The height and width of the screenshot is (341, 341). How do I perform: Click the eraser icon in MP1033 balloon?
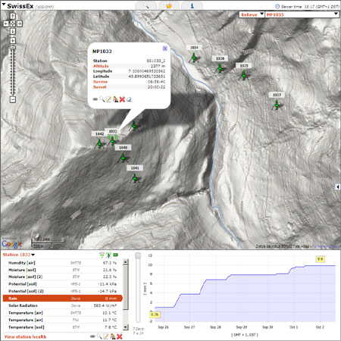pyautogui.click(x=129, y=99)
